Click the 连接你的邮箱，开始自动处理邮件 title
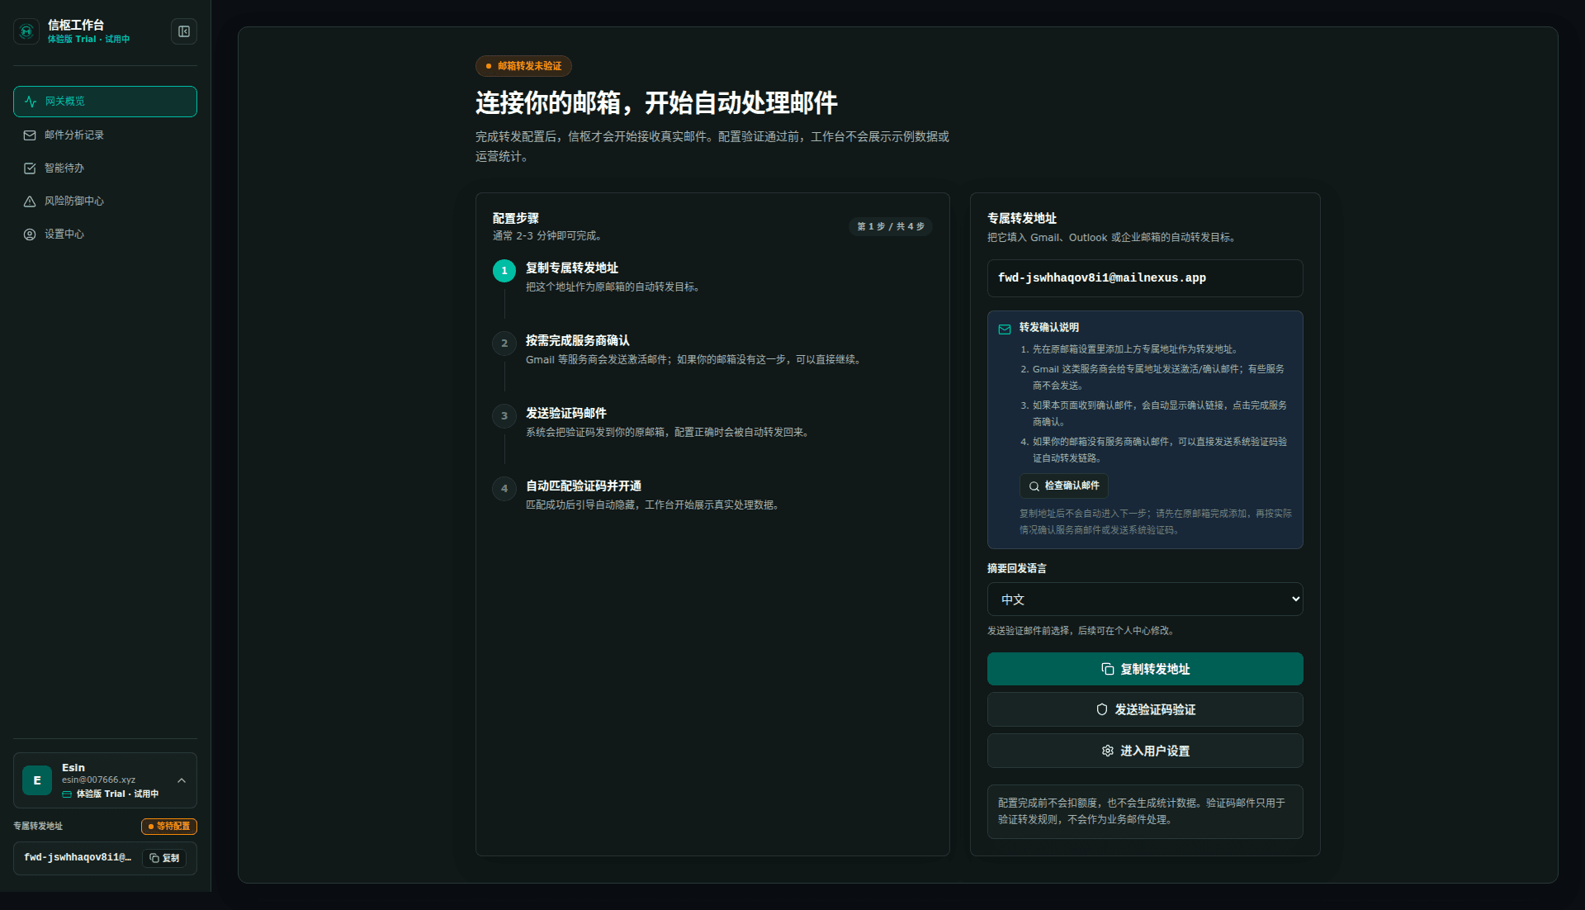The width and height of the screenshot is (1585, 910). coord(656,103)
